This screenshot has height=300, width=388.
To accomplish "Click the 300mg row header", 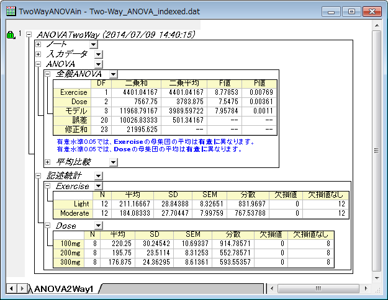I will 69,262.
